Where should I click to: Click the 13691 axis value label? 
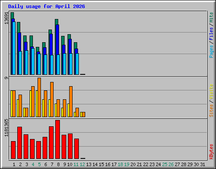[x=6, y=18]
